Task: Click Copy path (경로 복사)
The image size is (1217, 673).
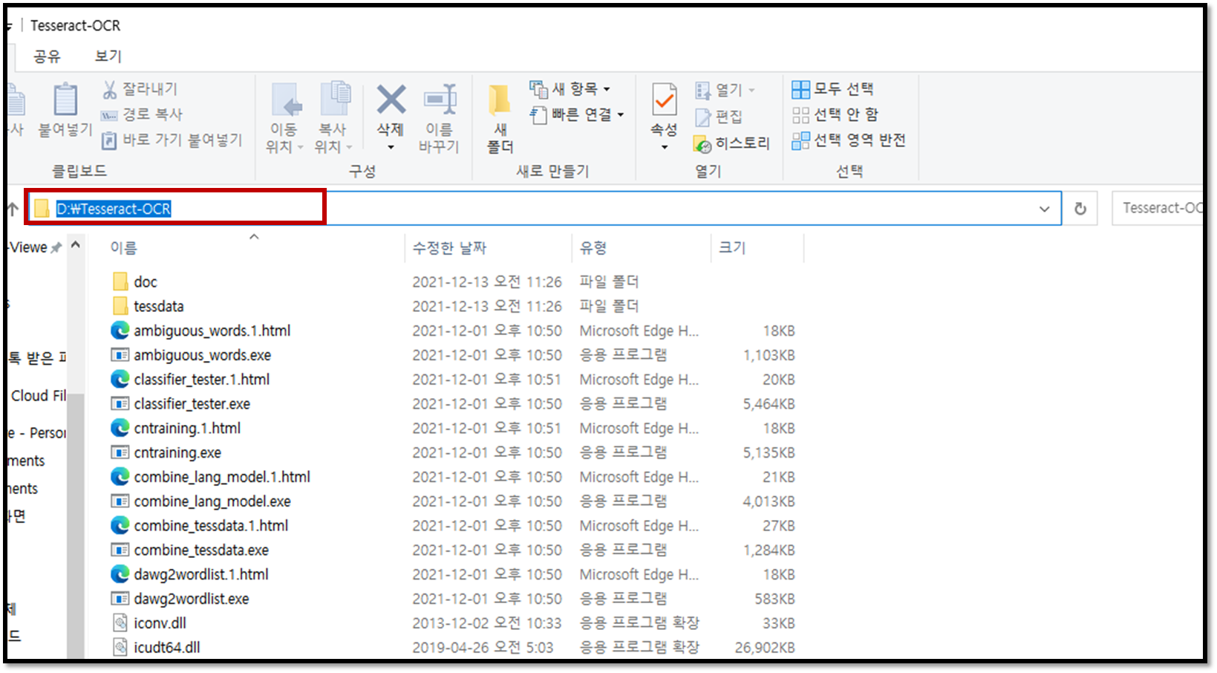Action: (143, 114)
